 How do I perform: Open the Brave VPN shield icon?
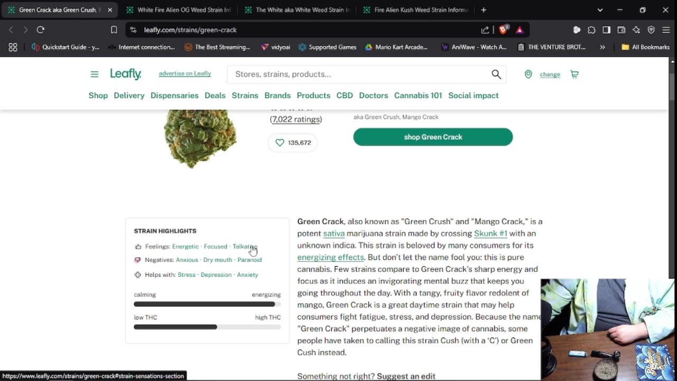pyautogui.click(x=651, y=30)
